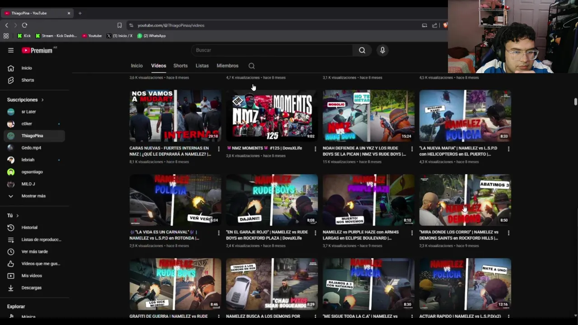This screenshot has width=578, height=325.
Task: Go to Inicio in sidebar
Action: pyautogui.click(x=34, y=68)
